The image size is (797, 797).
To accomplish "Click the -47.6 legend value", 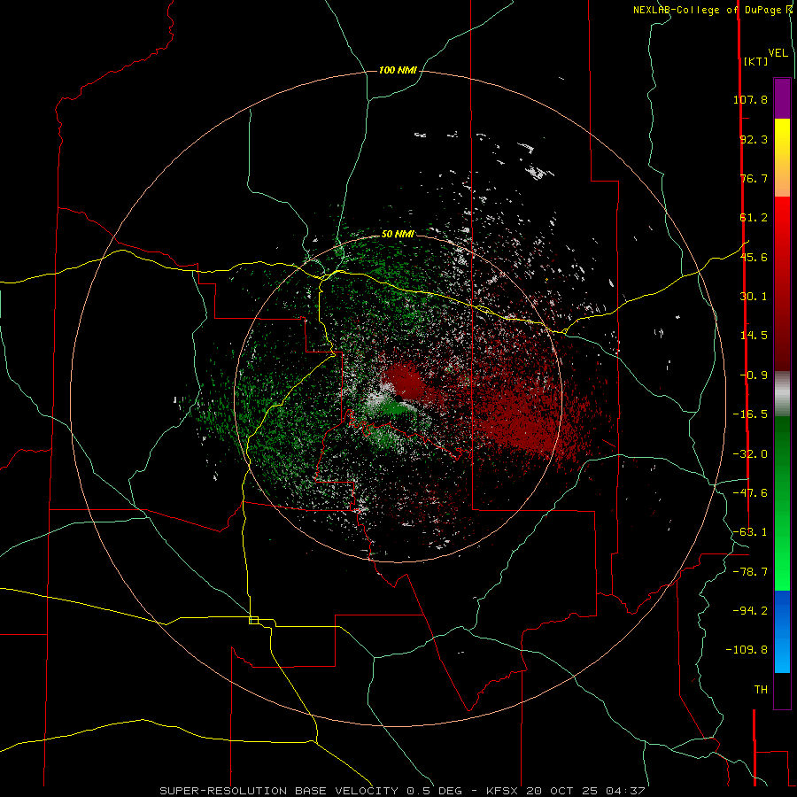I will pos(750,493).
